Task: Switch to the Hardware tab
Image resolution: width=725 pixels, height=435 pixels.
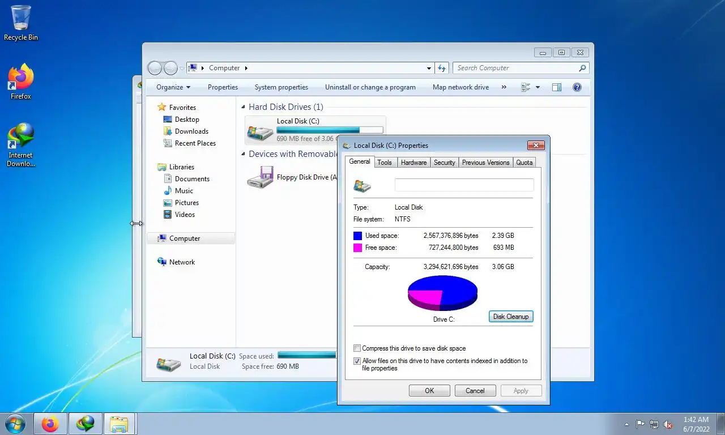Action: click(x=413, y=163)
